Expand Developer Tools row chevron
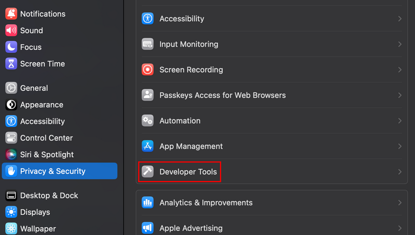This screenshot has width=415, height=235. [399, 172]
